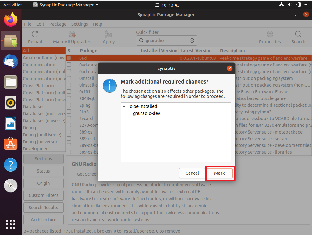Launch Rhythmbox from the dock
312x235 pixels.
(x=11, y=103)
